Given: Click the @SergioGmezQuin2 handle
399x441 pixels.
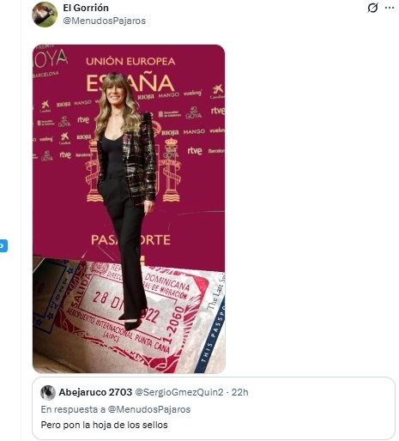Looking at the screenshot, I should coord(178,392).
